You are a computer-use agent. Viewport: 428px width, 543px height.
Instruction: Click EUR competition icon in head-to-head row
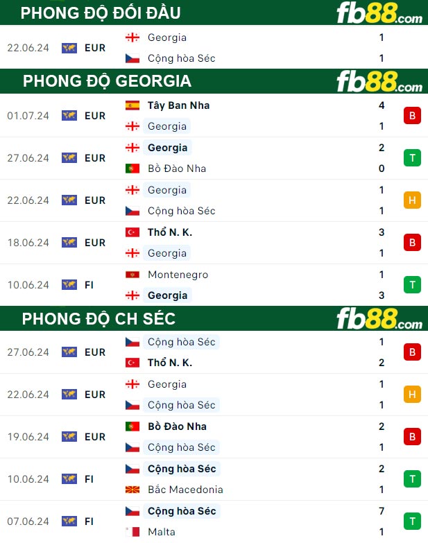coord(69,48)
